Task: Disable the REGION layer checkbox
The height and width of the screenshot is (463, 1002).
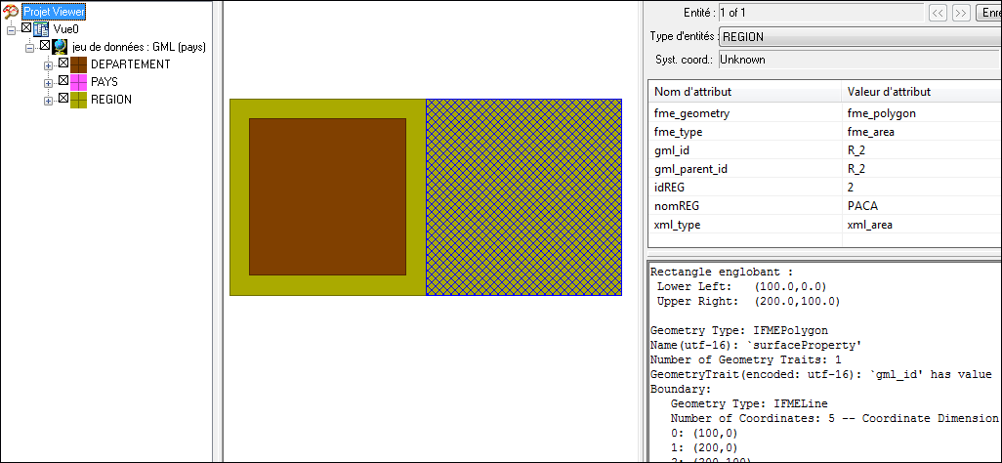Action: (63, 99)
